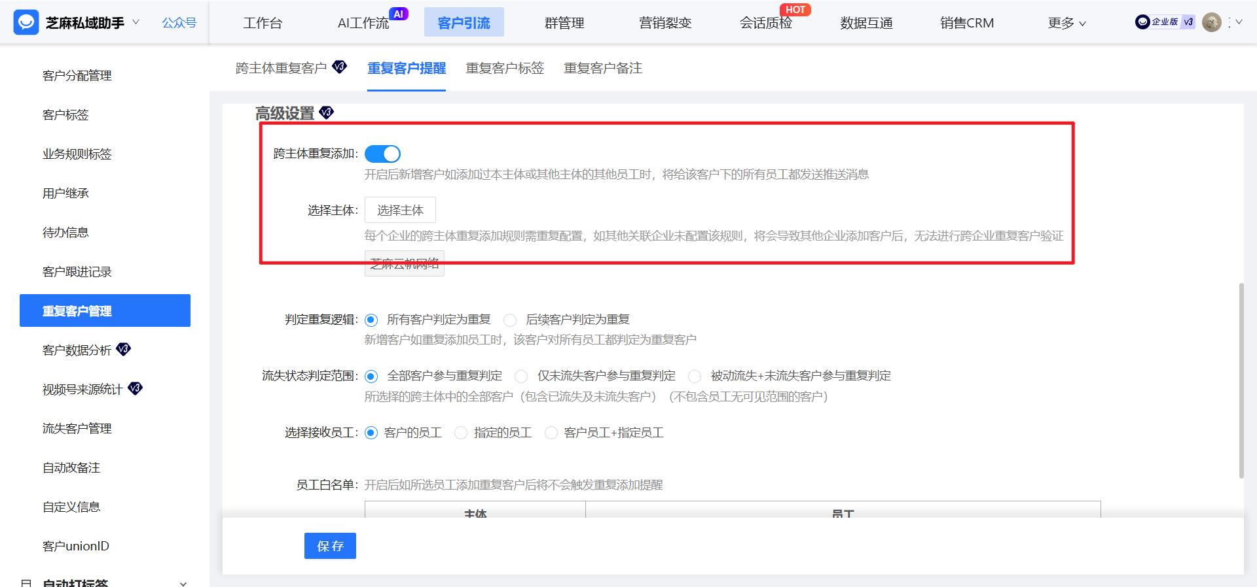Screen dimensions: 1257x587
Task: Click the V3 diamond icon beside 客户数据分析
Action: 124,348
